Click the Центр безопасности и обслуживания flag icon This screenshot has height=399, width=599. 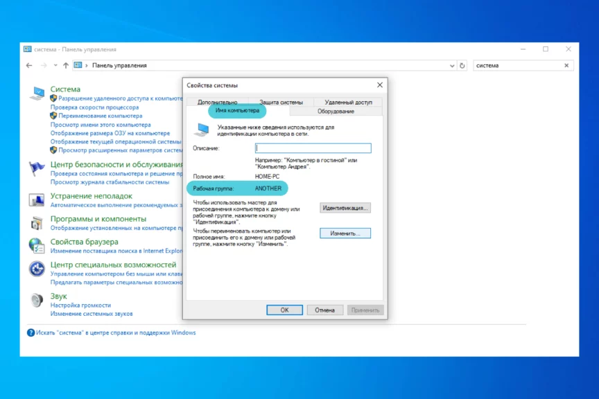point(37,168)
